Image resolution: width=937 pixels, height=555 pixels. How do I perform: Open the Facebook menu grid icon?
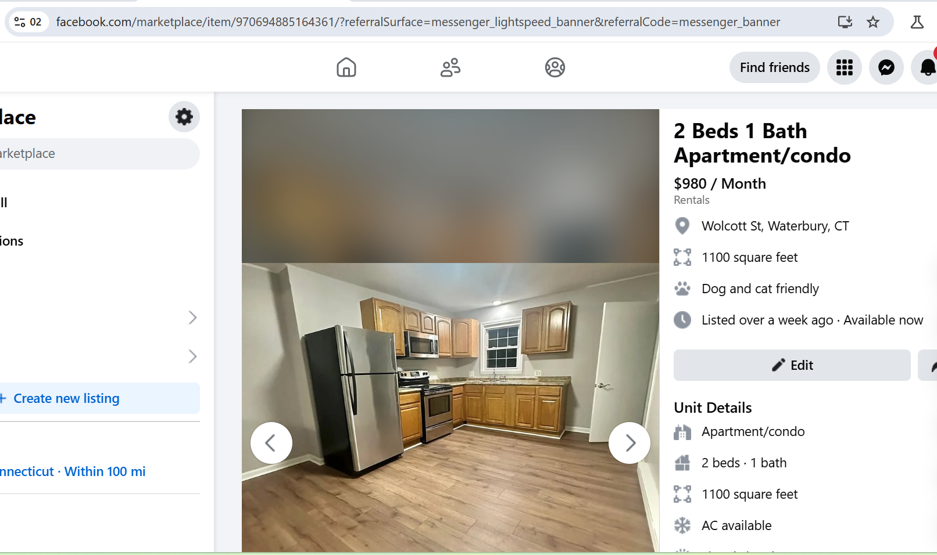845,67
